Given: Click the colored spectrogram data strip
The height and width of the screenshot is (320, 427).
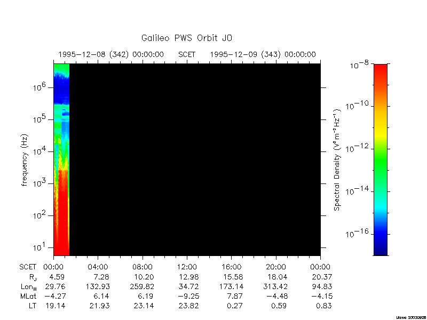Looking at the screenshot, I should [x=61, y=159].
